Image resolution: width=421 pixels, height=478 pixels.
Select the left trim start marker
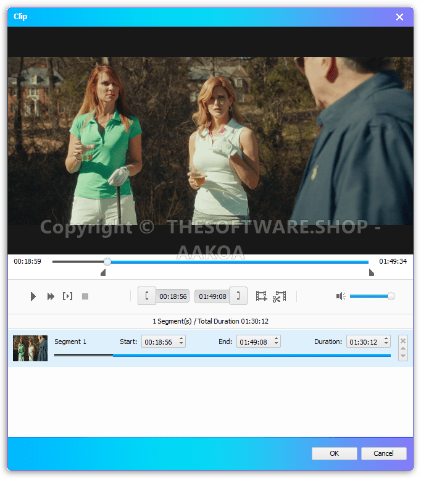[103, 272]
